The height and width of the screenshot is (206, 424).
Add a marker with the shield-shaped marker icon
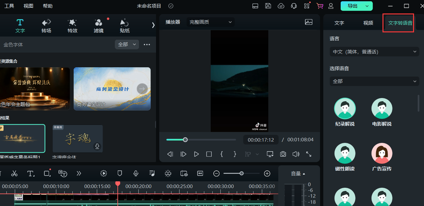tap(120, 173)
